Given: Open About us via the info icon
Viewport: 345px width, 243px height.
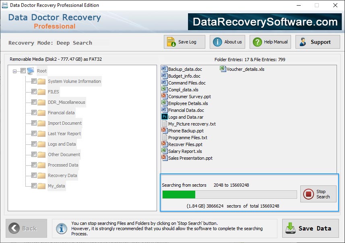Looking at the screenshot, I should coord(217,41).
